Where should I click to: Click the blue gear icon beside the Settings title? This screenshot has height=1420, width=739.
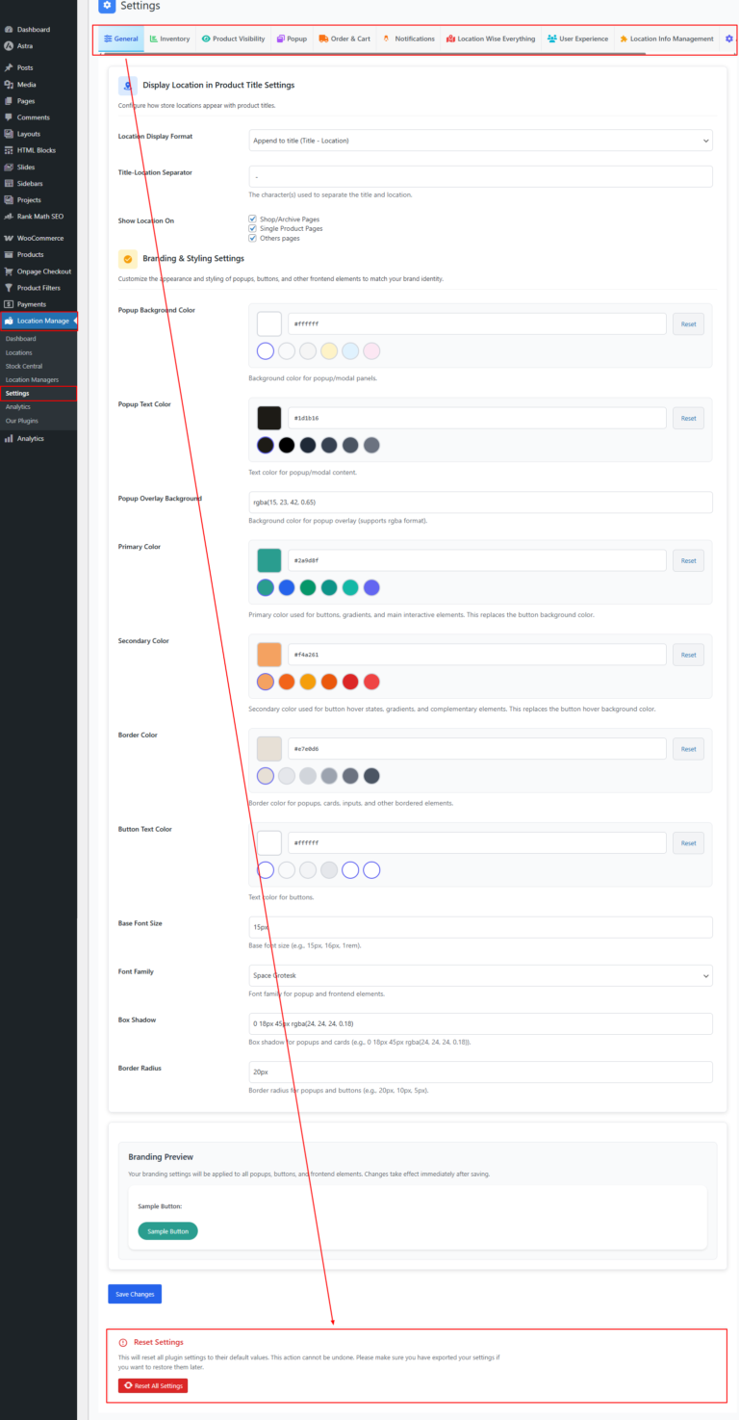tap(107, 6)
